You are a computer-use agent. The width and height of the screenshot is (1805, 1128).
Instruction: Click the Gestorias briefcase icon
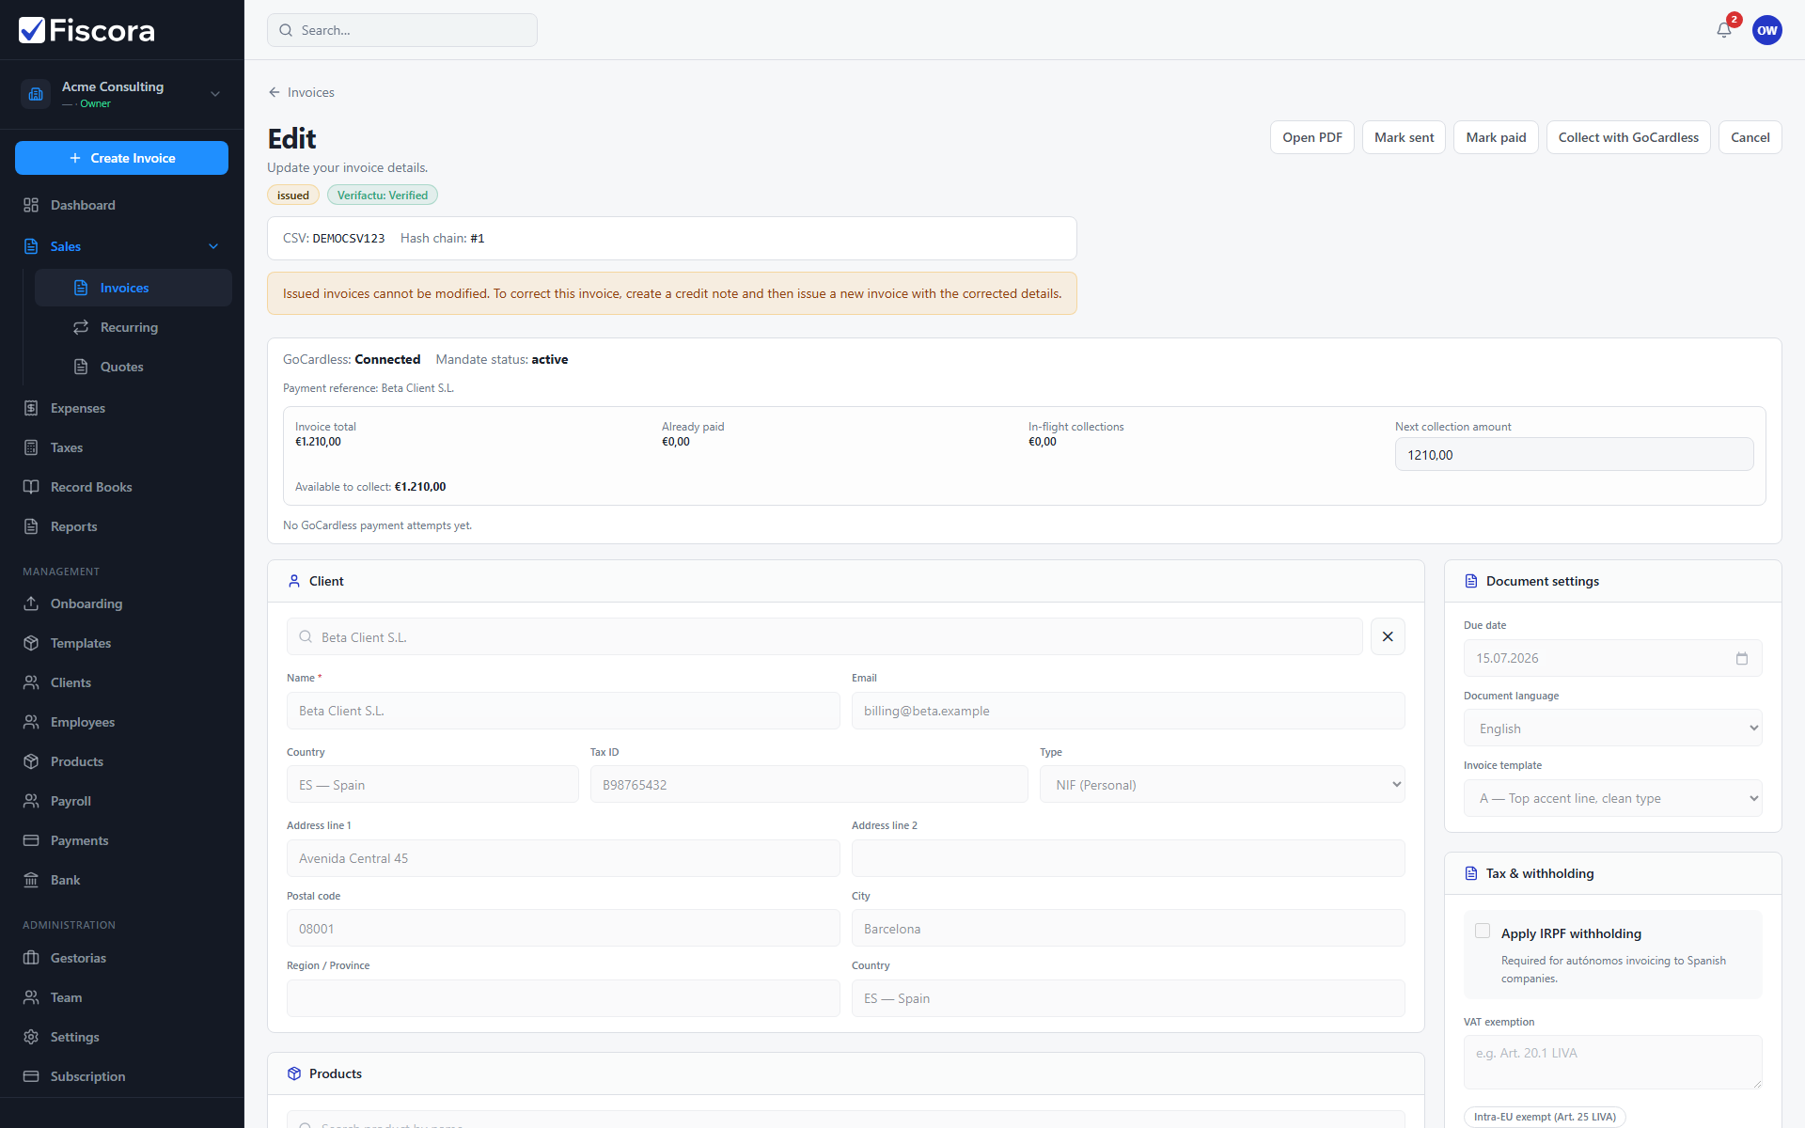(x=31, y=958)
